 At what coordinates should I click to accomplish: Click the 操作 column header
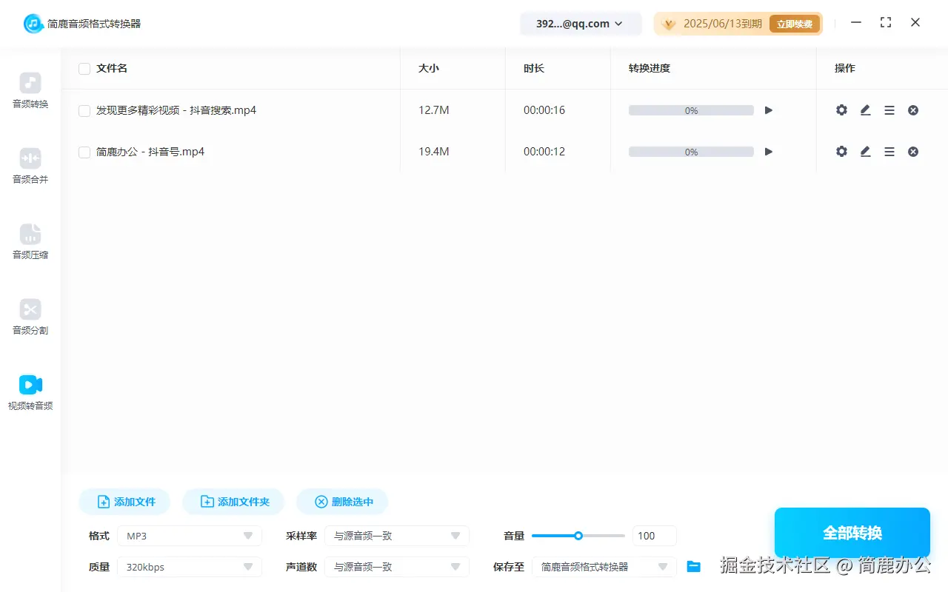(x=845, y=68)
